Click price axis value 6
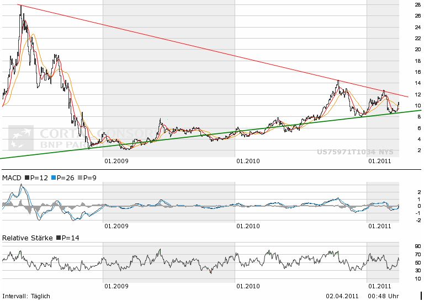Image resolution: width=424 pixels, height=301 pixels. (419, 128)
